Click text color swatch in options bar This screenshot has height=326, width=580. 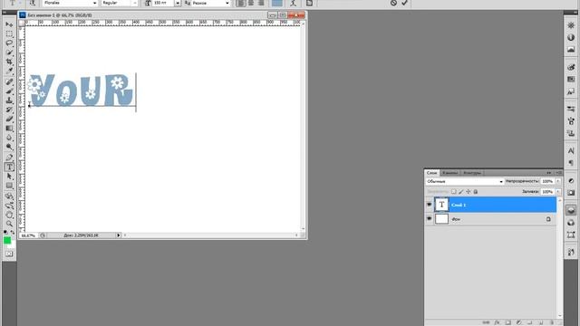277,3
